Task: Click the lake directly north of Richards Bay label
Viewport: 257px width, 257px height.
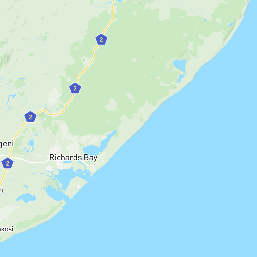Action: [92, 149]
